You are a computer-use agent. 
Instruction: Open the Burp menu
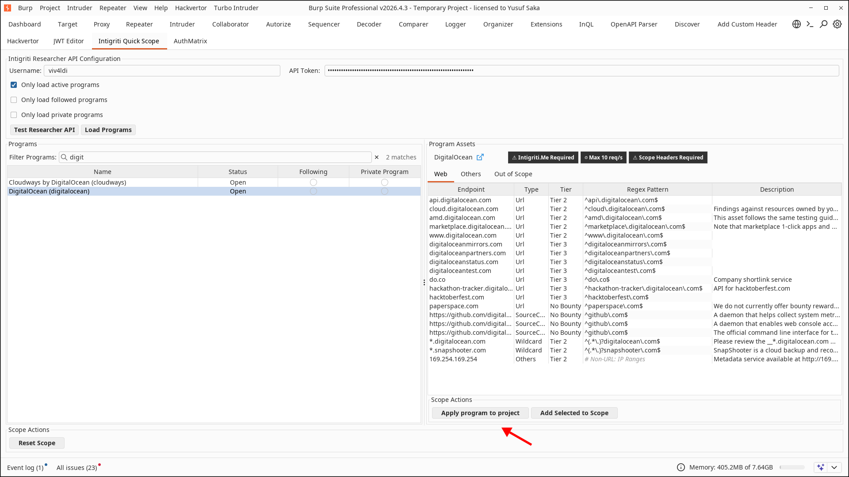[x=25, y=8]
